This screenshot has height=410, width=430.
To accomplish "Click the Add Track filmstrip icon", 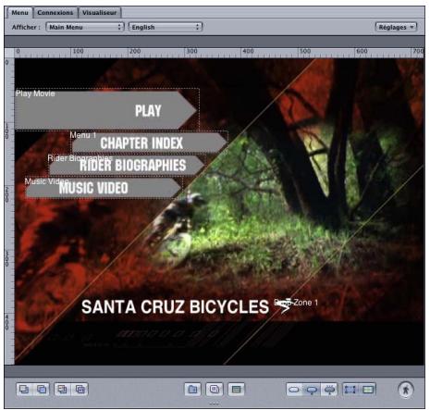I will [236, 390].
